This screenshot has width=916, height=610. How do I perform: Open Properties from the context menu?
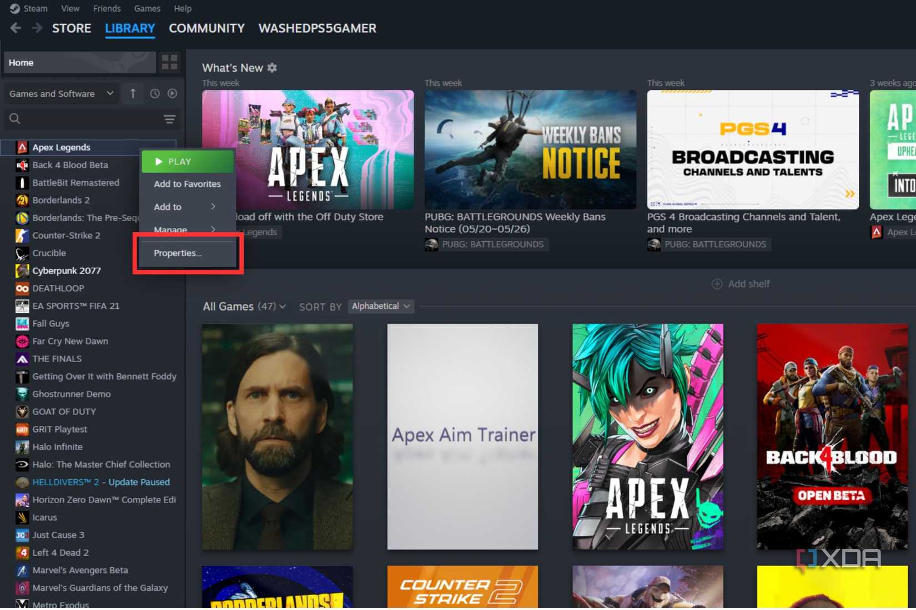[187, 253]
